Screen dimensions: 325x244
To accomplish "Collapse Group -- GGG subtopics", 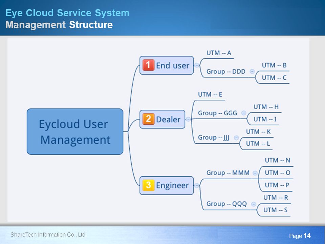I will (244, 113).
